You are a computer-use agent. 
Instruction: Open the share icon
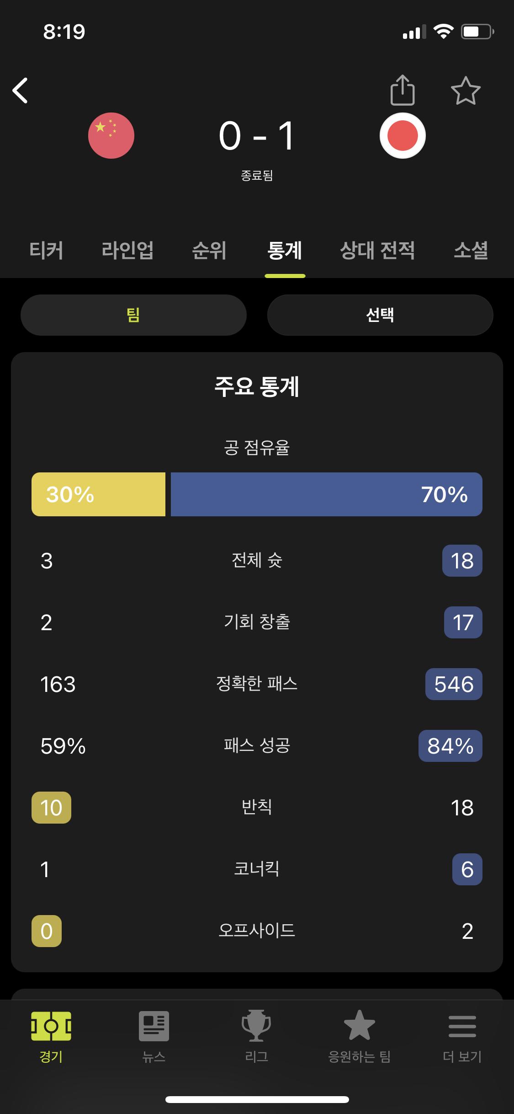click(403, 90)
